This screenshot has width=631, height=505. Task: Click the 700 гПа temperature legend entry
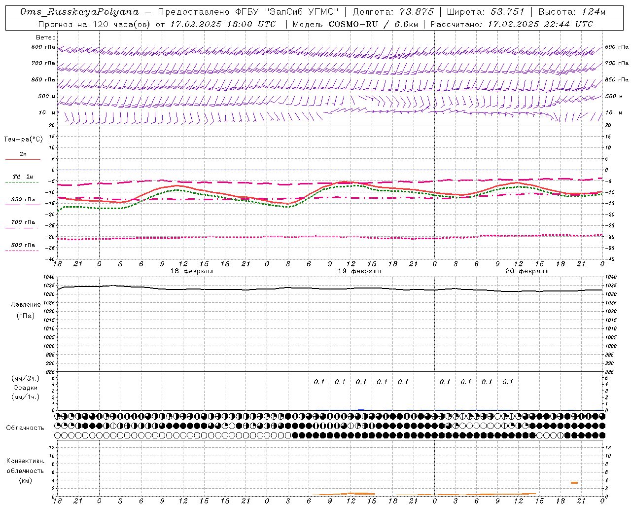[23, 222]
